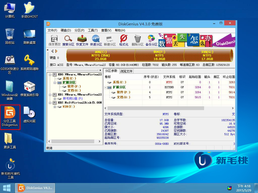Image resolution: width=258 pixels, height=193 pixels.
Task: Collapse 扩展分区 row in partition table
Action: 106,87
